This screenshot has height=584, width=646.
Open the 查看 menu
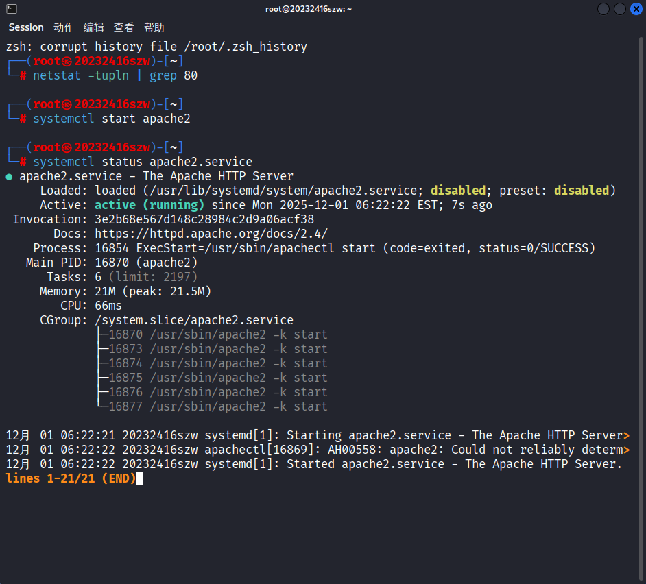pos(124,27)
